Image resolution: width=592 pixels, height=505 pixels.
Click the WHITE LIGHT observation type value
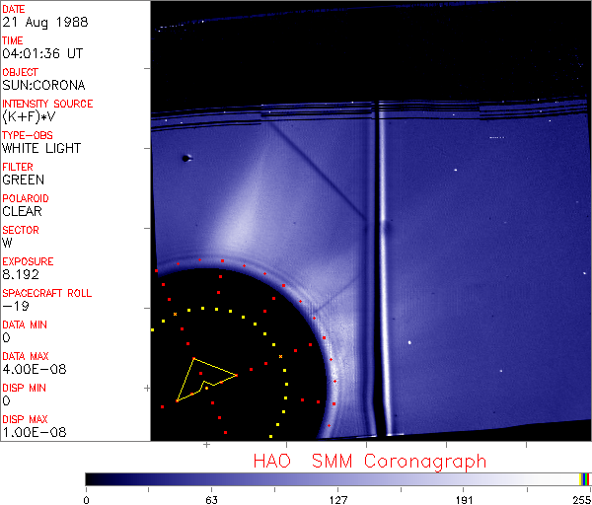(41, 148)
